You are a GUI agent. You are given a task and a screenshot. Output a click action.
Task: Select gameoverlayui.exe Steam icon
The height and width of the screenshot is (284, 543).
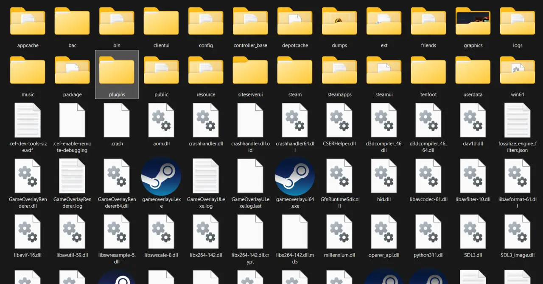161,176
